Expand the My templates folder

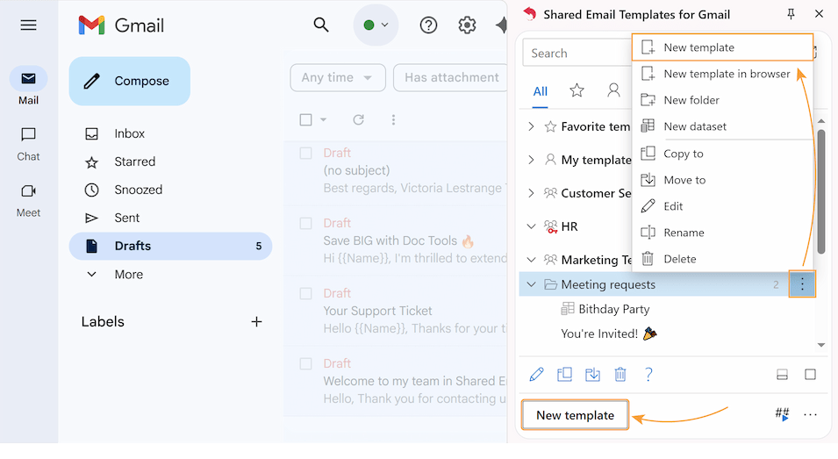pos(531,160)
